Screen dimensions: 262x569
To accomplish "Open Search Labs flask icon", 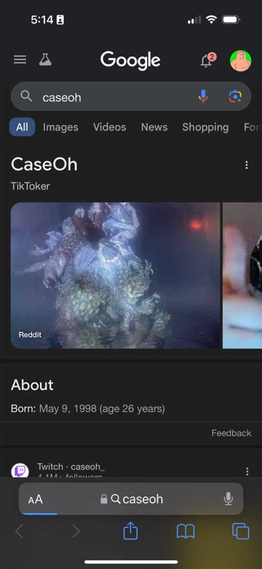I will (45, 59).
